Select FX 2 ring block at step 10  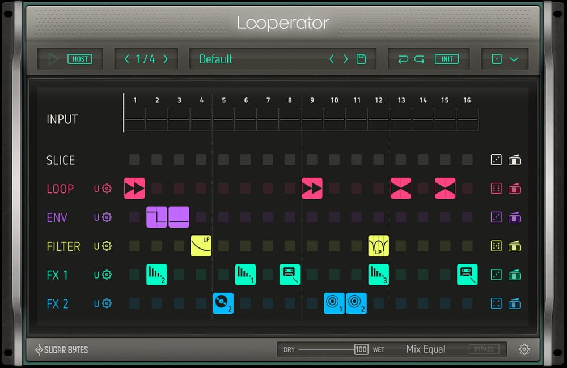point(334,303)
